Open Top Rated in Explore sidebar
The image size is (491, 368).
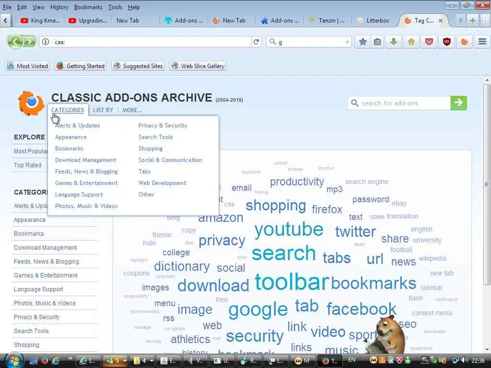coord(27,165)
